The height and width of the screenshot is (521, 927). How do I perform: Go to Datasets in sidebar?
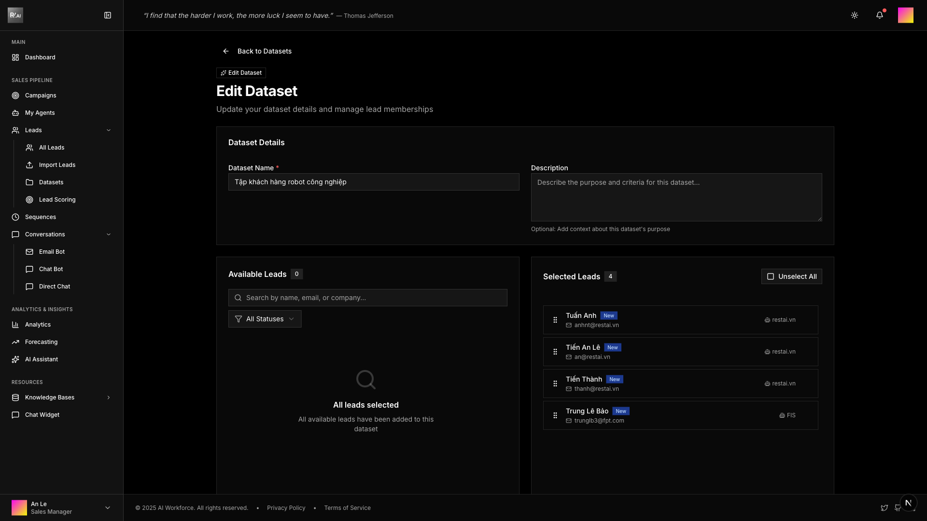(51, 182)
